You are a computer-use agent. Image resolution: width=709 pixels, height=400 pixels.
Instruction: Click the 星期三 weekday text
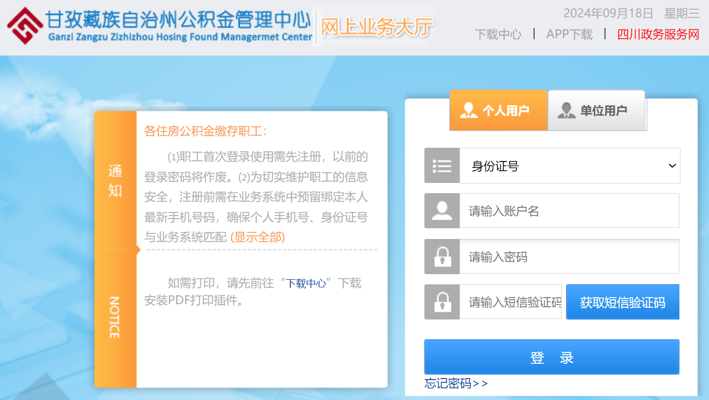click(x=682, y=13)
